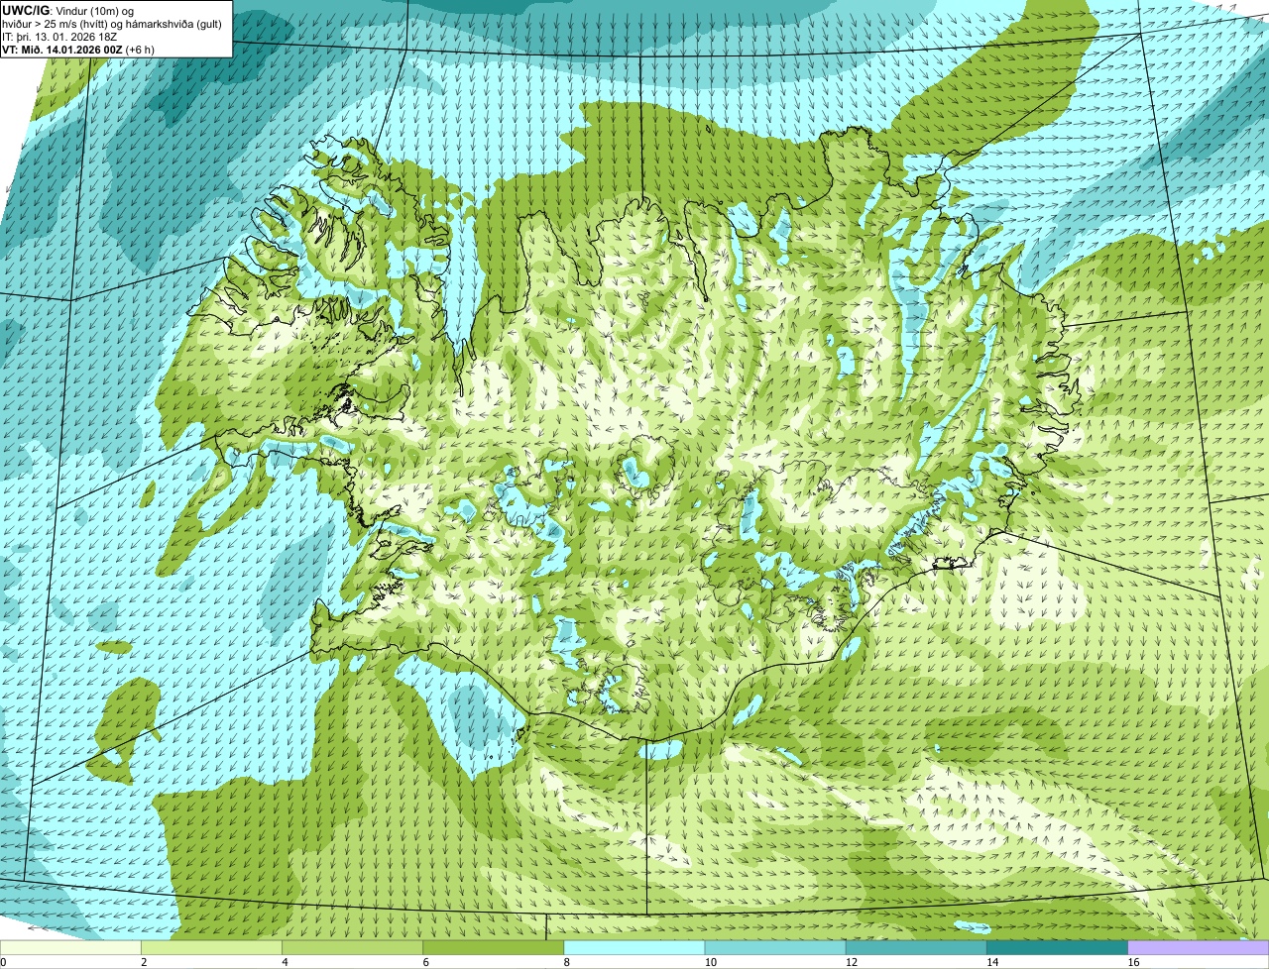Click the 12–14 m/s teal color band

click(x=916, y=948)
